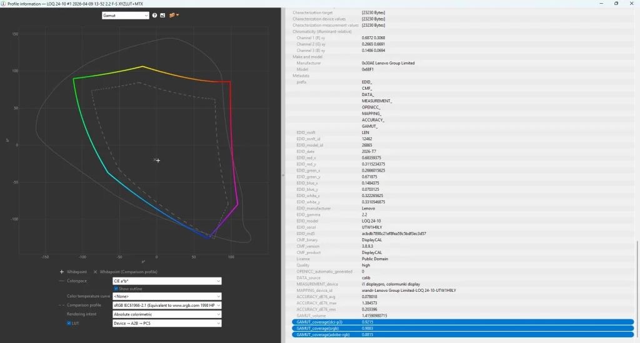640x343 pixels.
Task: Select the CMF_product row
Action: [x=463, y=253]
